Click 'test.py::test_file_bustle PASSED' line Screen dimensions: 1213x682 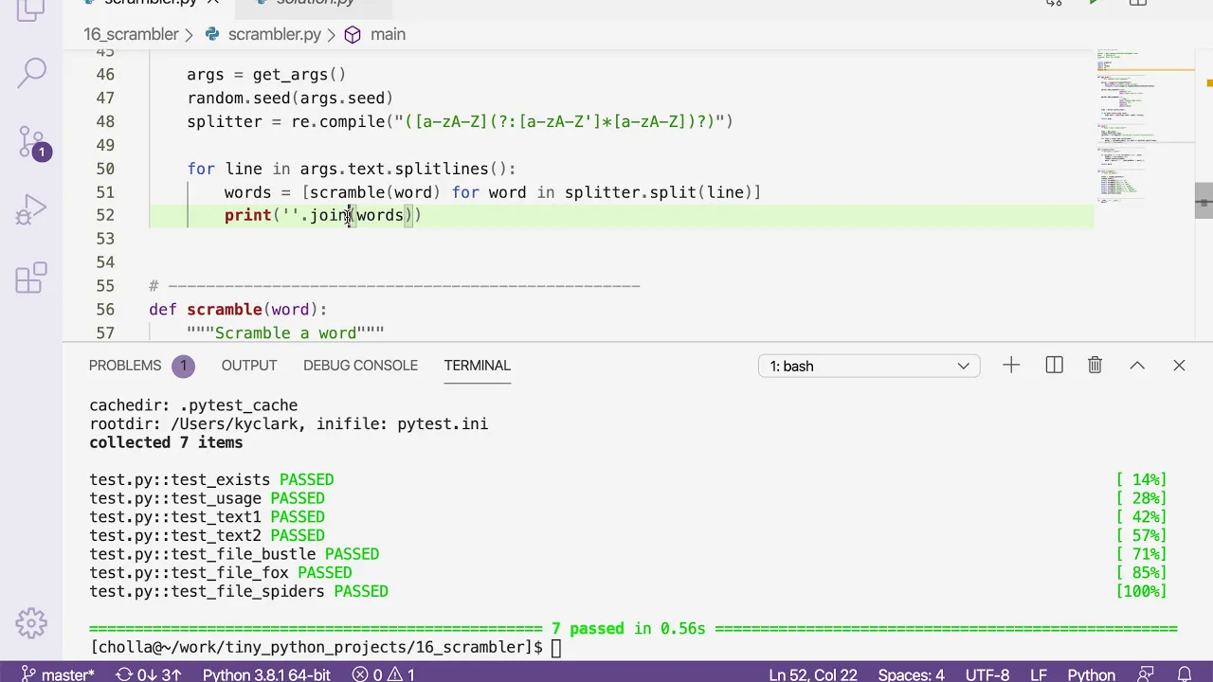(x=234, y=554)
